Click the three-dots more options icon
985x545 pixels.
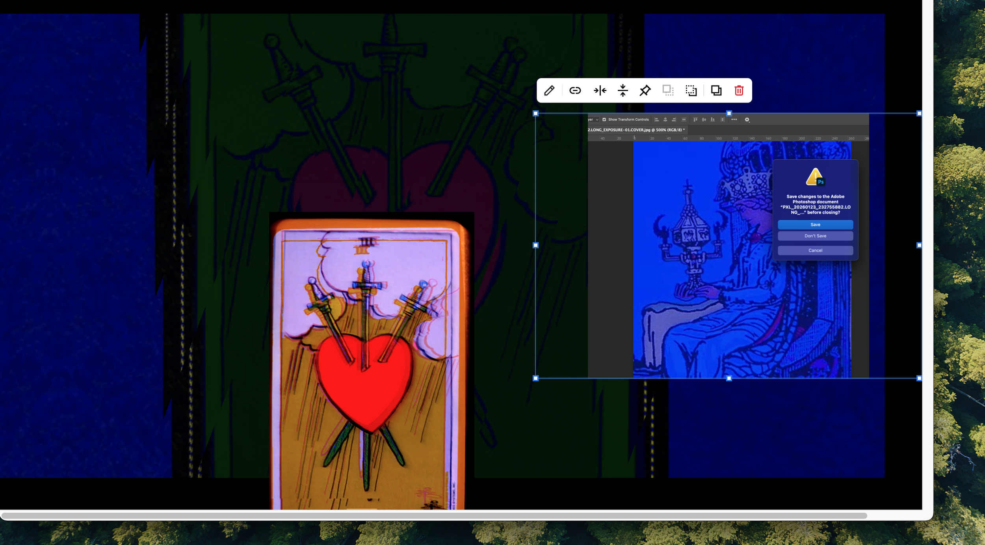pyautogui.click(x=734, y=119)
